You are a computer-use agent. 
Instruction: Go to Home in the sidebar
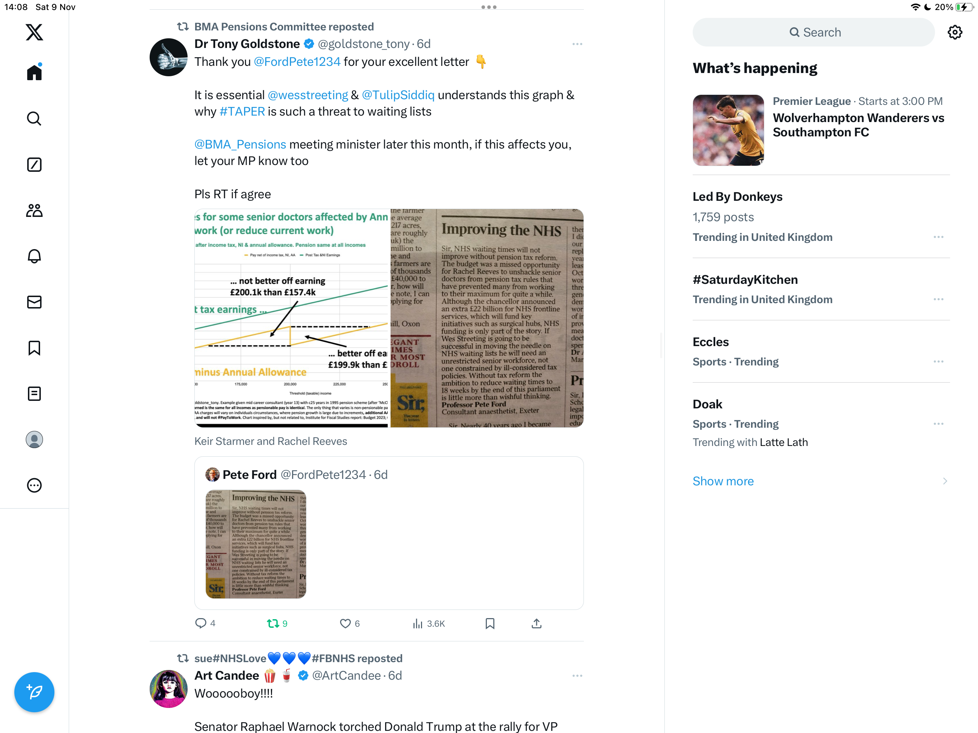click(x=34, y=72)
